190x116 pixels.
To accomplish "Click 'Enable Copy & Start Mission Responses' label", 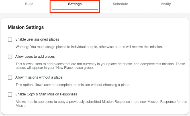I will click(46, 94).
